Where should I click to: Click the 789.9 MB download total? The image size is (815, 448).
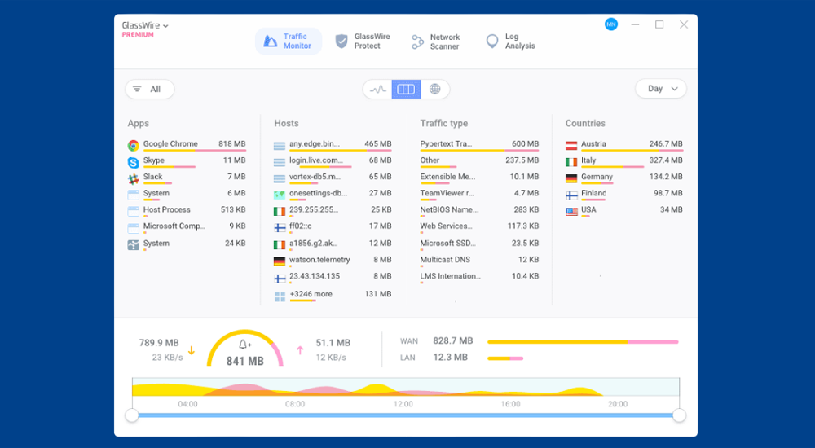pyautogui.click(x=159, y=343)
